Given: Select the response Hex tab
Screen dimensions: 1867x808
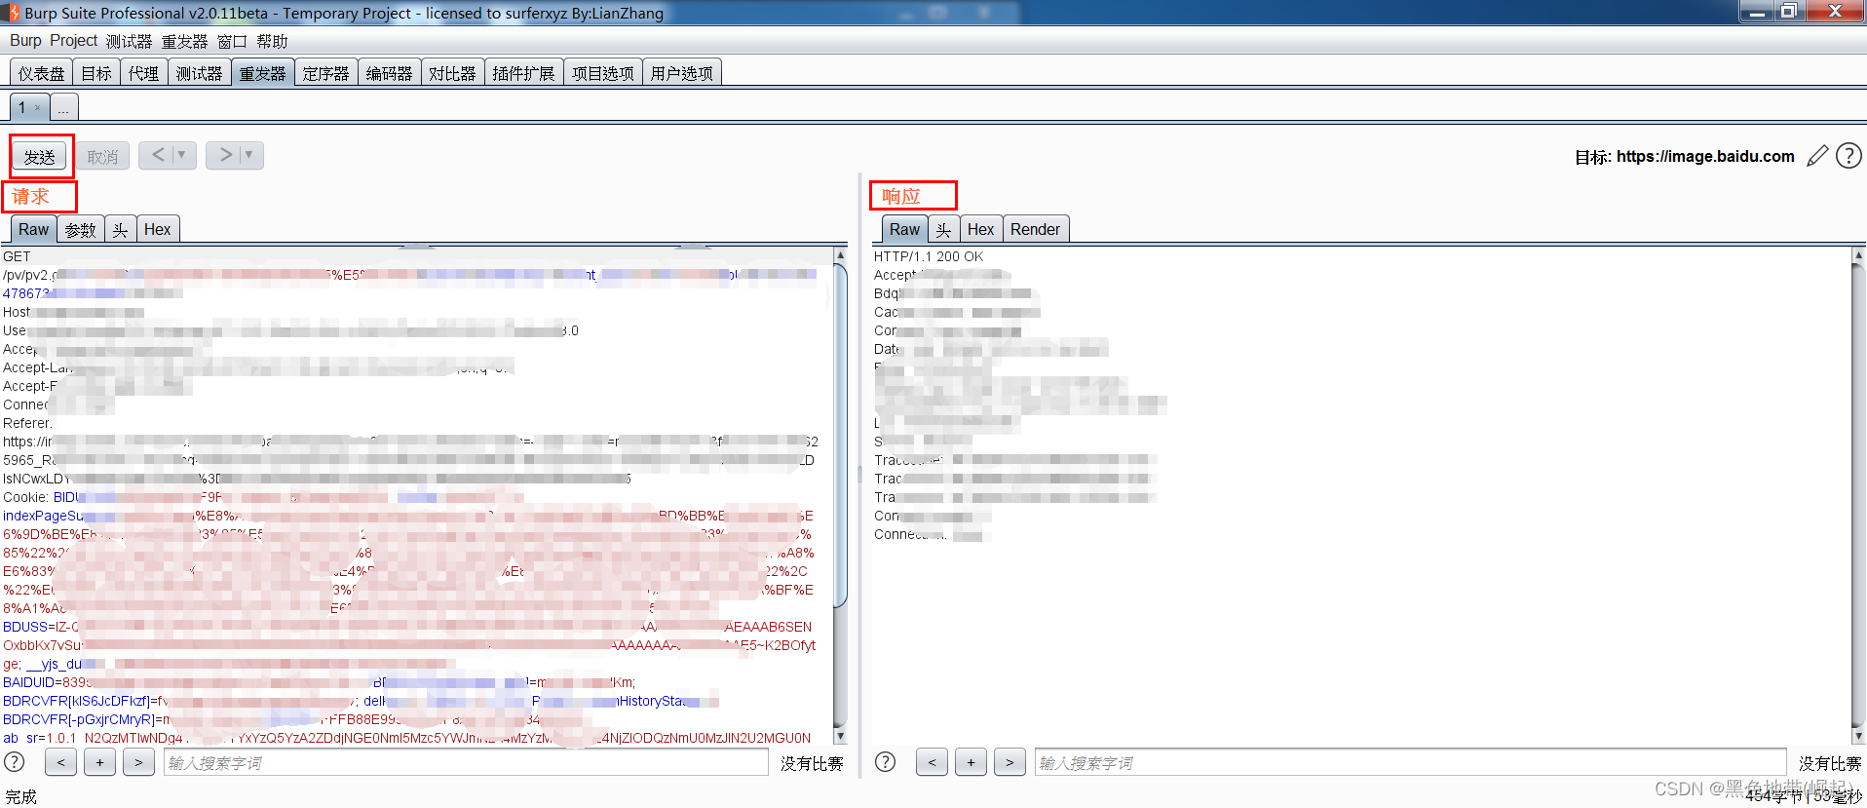Looking at the screenshot, I should coord(980,229).
